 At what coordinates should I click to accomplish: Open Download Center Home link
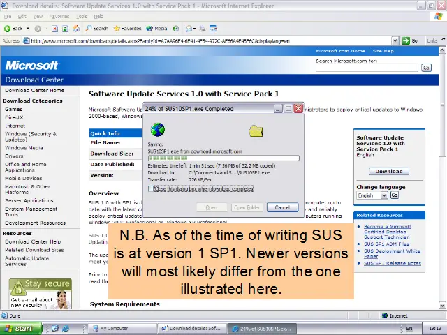point(34,90)
